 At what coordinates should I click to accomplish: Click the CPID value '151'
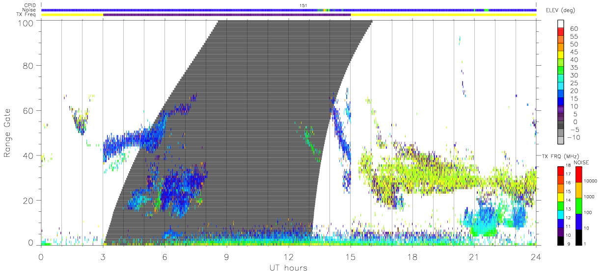[303, 5]
